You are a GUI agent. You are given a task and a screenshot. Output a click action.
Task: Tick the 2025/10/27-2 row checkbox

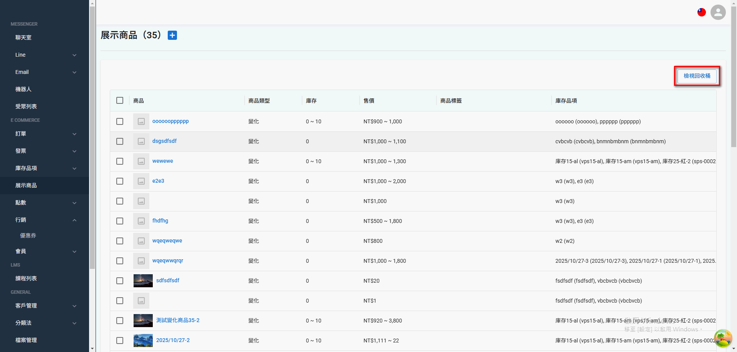tap(120, 341)
